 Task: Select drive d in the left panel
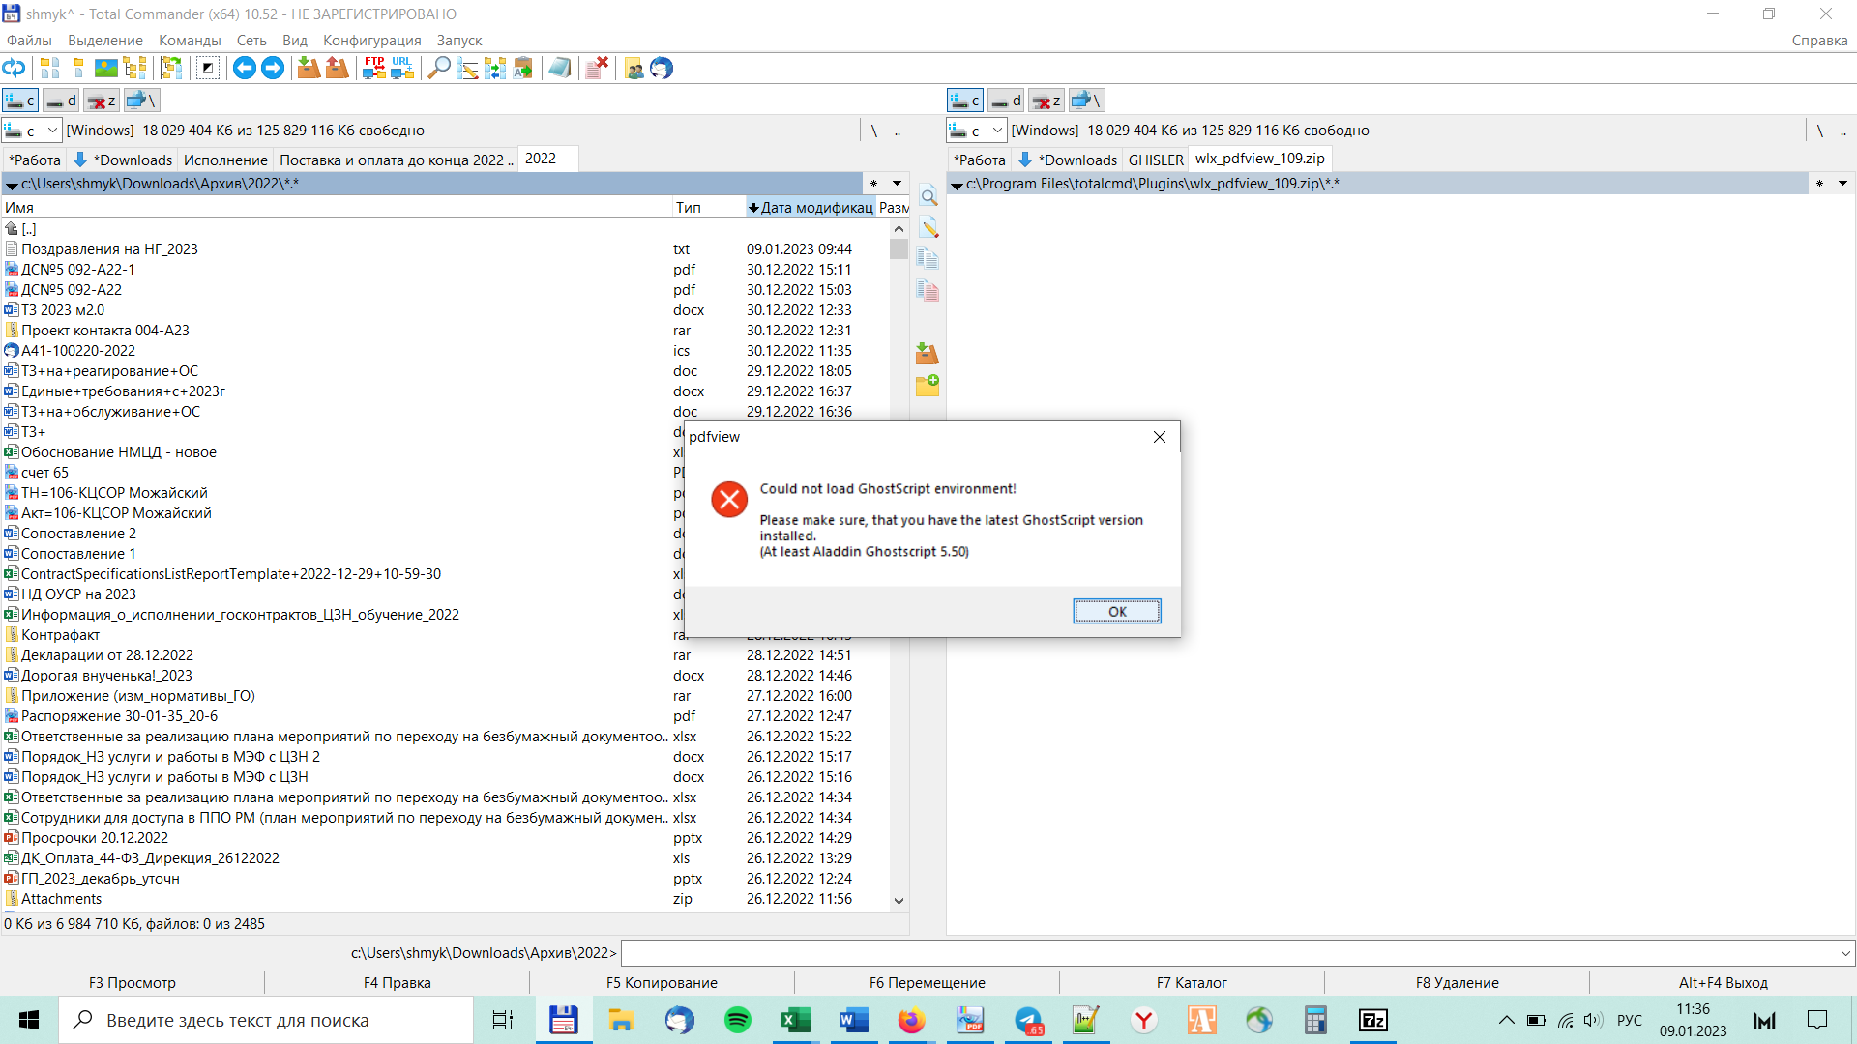(x=62, y=101)
